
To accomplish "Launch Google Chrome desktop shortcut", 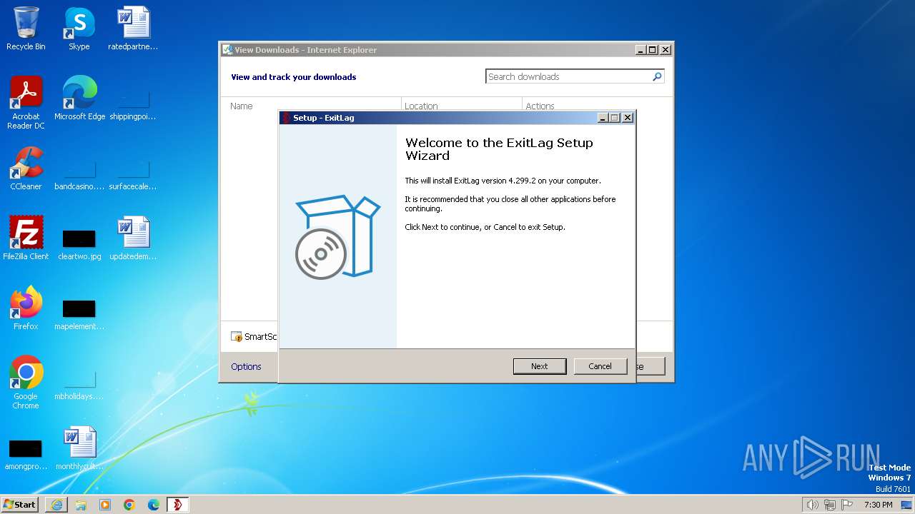I will (x=26, y=382).
